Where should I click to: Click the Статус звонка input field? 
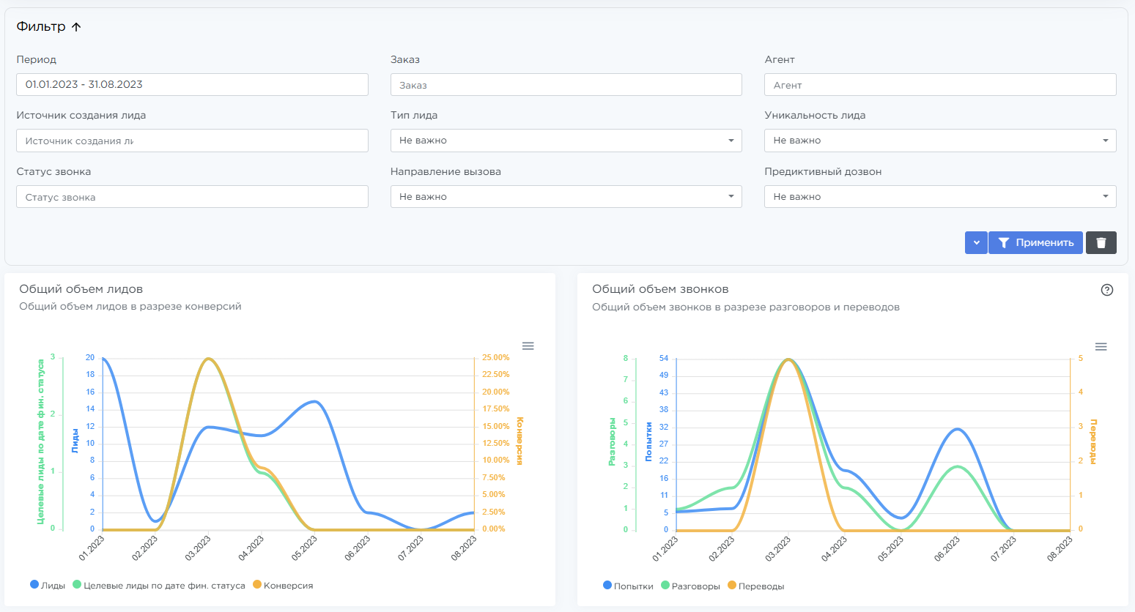point(192,197)
